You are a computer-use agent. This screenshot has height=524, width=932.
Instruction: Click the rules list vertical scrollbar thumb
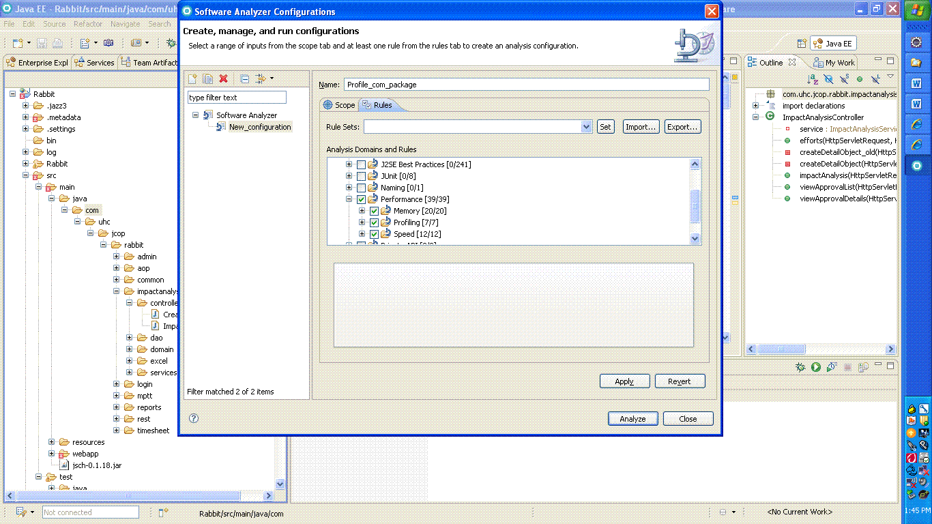(x=695, y=205)
